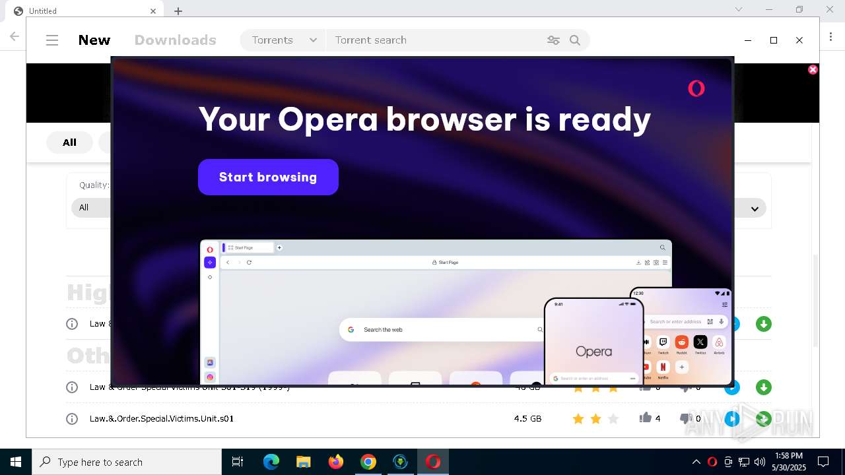Close the Untitled browser tab
The height and width of the screenshot is (475, 845).
point(153,11)
